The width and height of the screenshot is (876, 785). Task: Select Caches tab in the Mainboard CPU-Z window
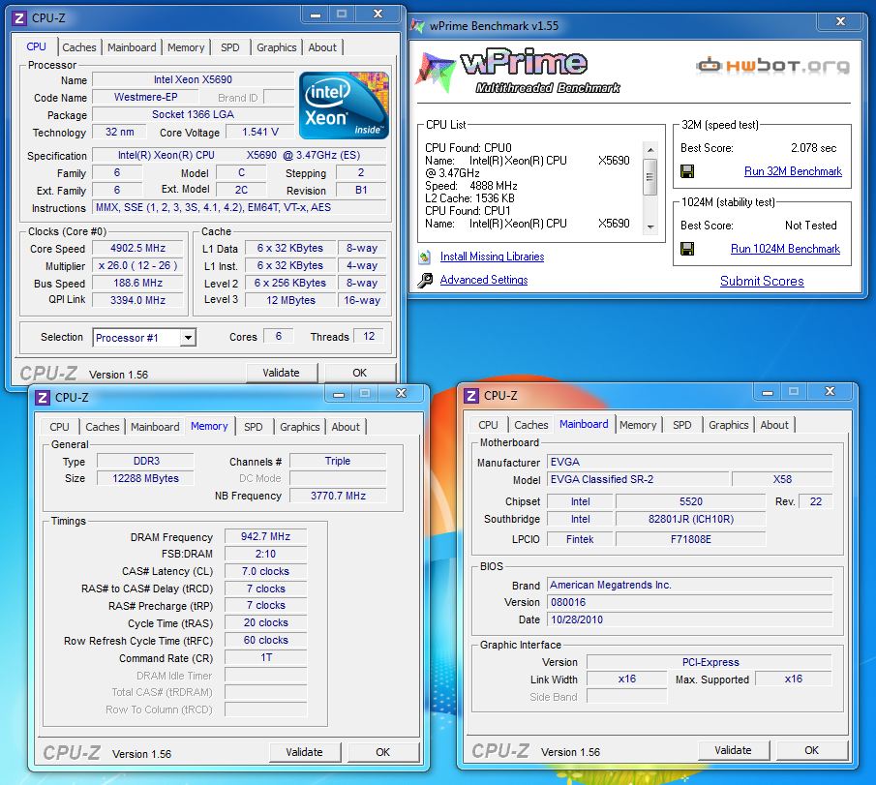point(530,425)
